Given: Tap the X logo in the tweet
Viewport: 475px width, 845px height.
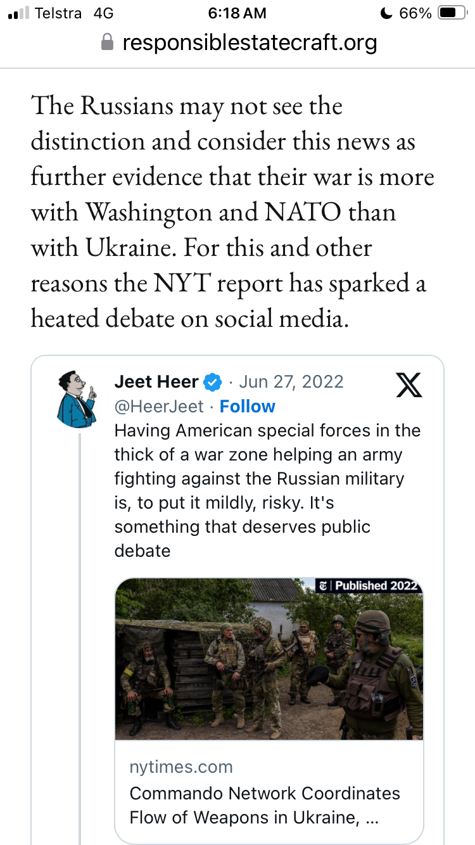Looking at the screenshot, I should pyautogui.click(x=408, y=384).
